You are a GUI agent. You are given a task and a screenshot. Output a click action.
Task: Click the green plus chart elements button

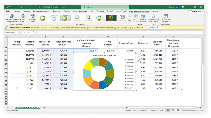tap(139, 55)
